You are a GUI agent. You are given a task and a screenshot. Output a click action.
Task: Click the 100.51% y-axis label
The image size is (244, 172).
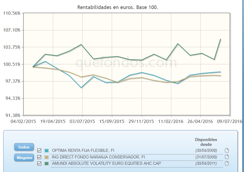[x=12, y=64]
